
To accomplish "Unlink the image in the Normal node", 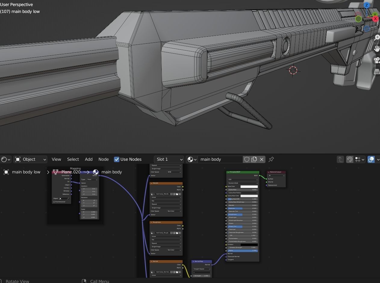I will (x=180, y=272).
